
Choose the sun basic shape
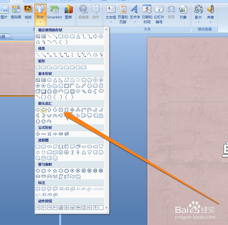(x=90, y=92)
